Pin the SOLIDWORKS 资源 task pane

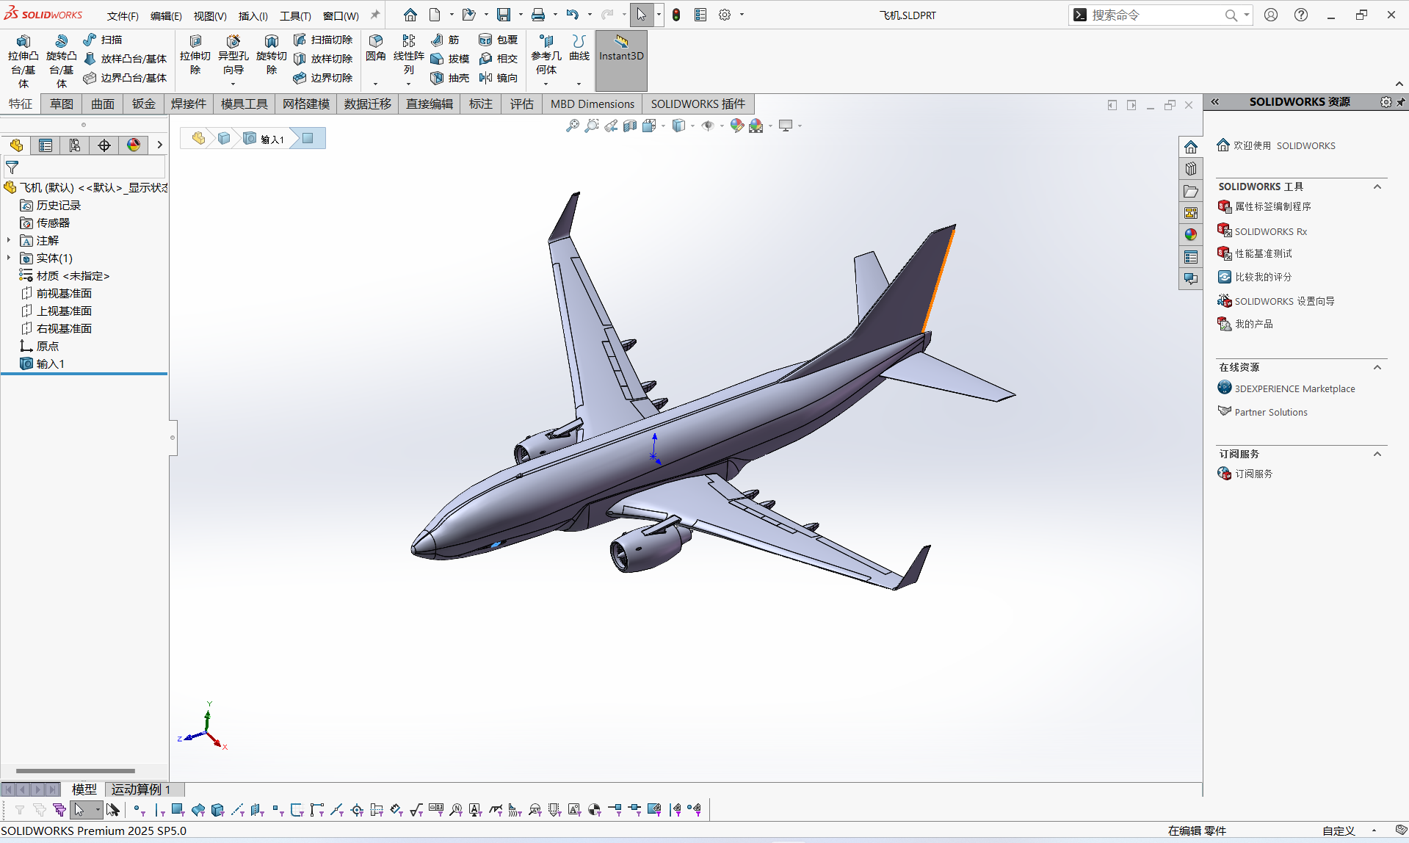1401,102
